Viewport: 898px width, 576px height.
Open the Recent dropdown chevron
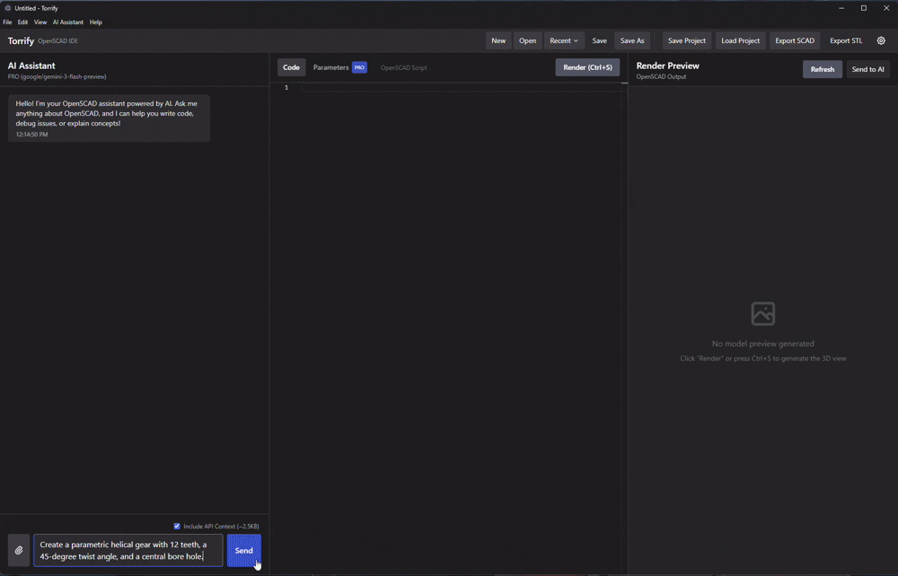click(x=575, y=40)
